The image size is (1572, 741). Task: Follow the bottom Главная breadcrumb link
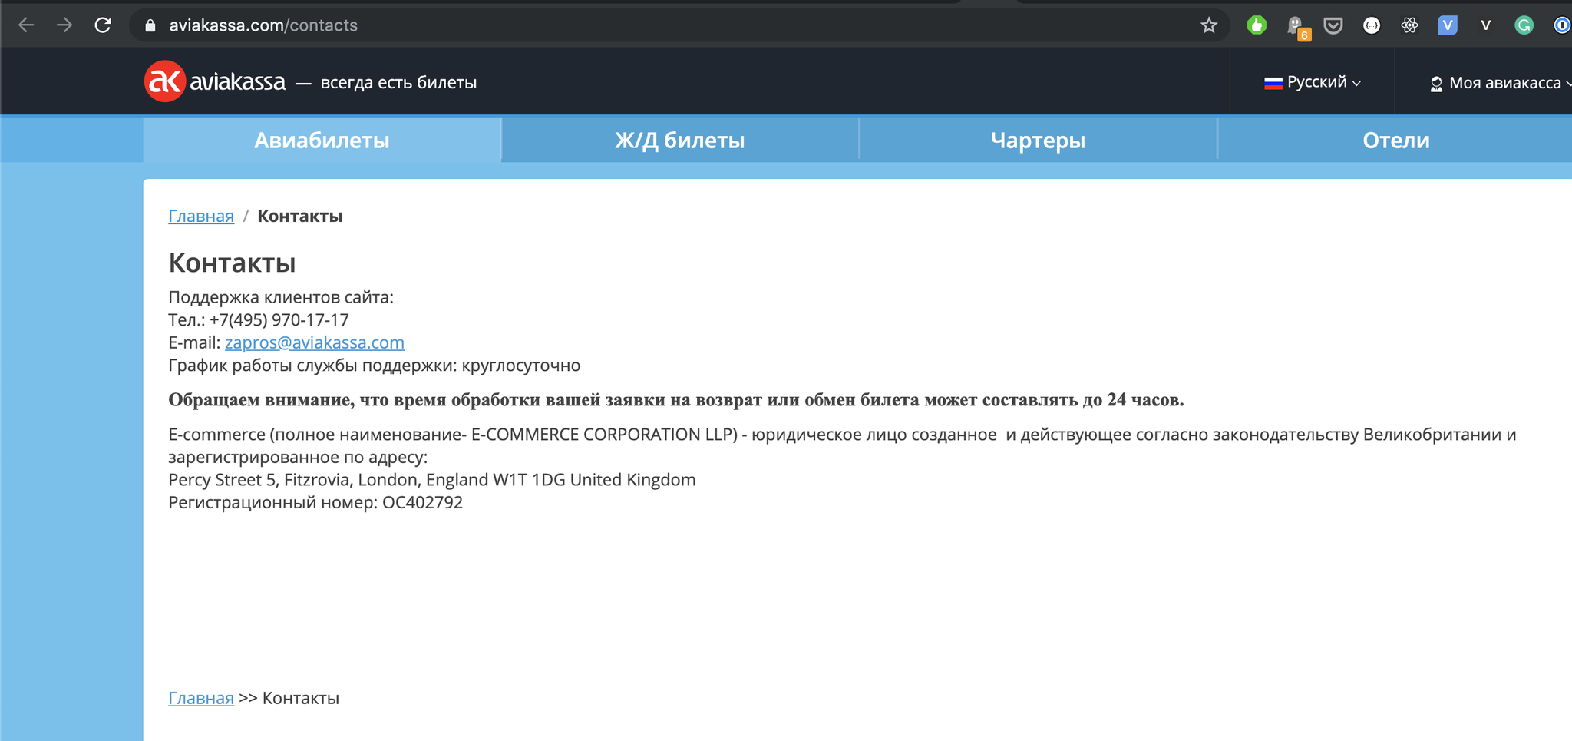tap(201, 698)
